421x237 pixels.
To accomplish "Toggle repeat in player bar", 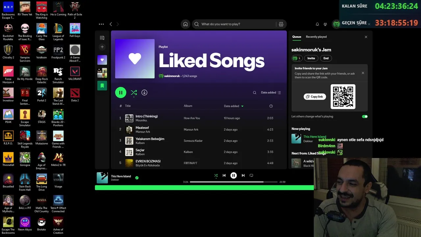I will click(251, 175).
